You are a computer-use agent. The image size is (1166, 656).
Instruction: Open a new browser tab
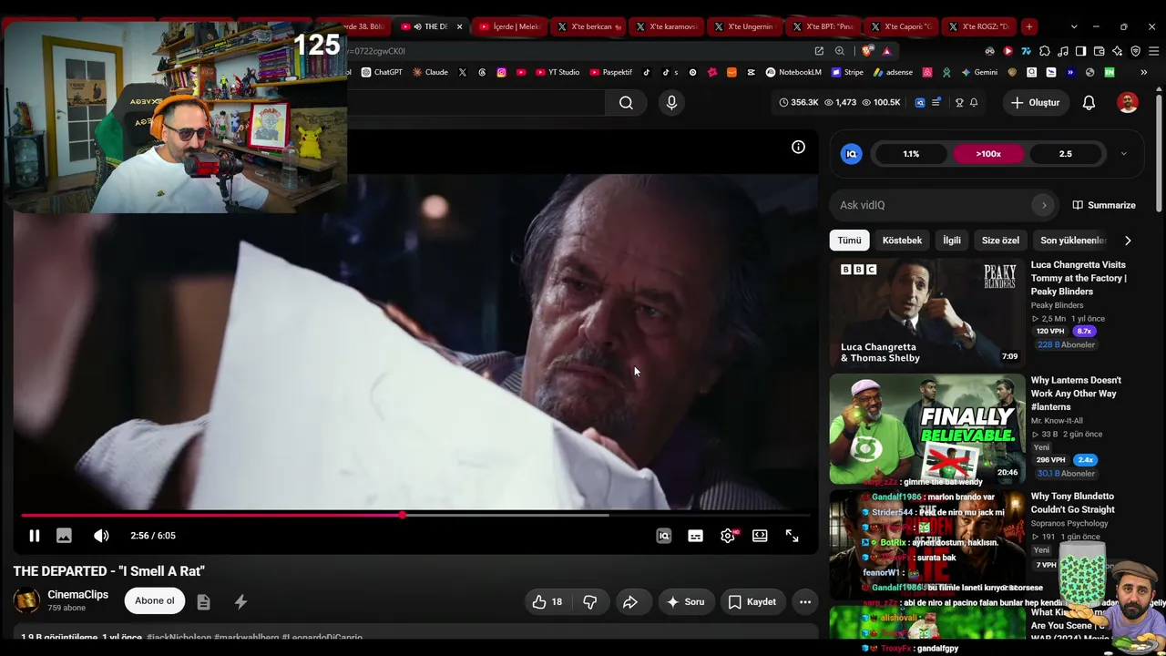coord(1029,26)
